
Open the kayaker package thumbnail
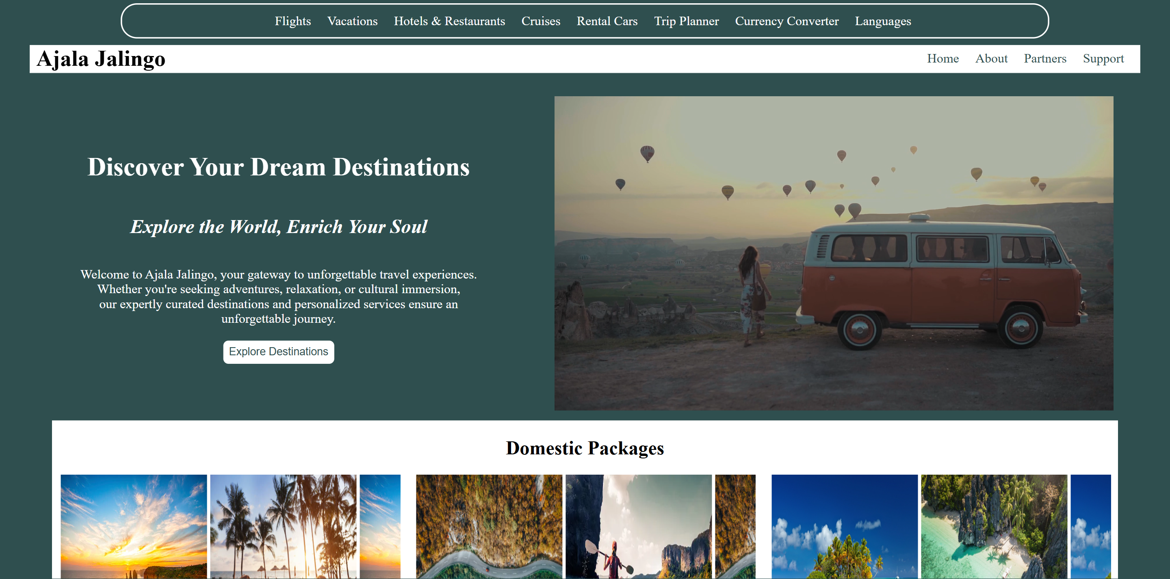pyautogui.click(x=638, y=526)
